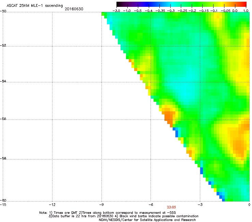Click the -50 latitude axis label

coord(3,11)
